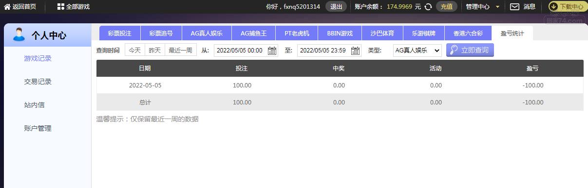Open the 消息 envelope icon
The image size is (588, 188).
click(514, 7)
